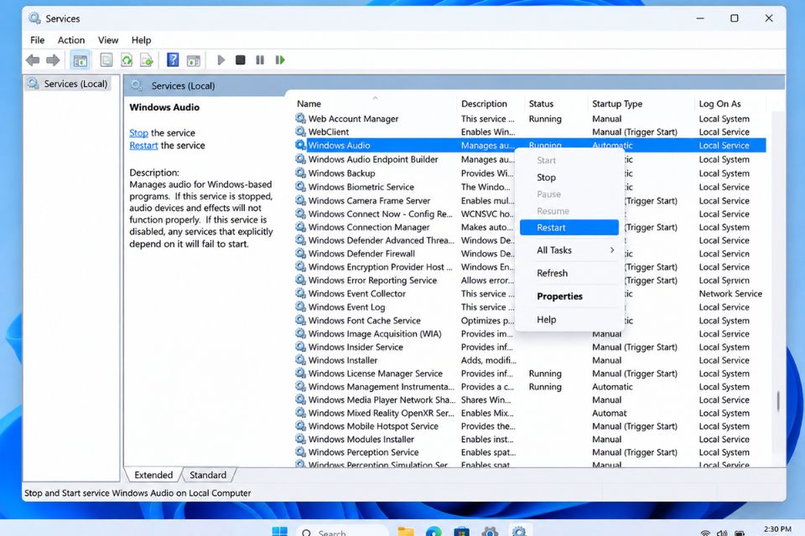Viewport: 805px width, 536px height.
Task: Select Windows Mobile Hotspot Service row
Action: point(530,426)
